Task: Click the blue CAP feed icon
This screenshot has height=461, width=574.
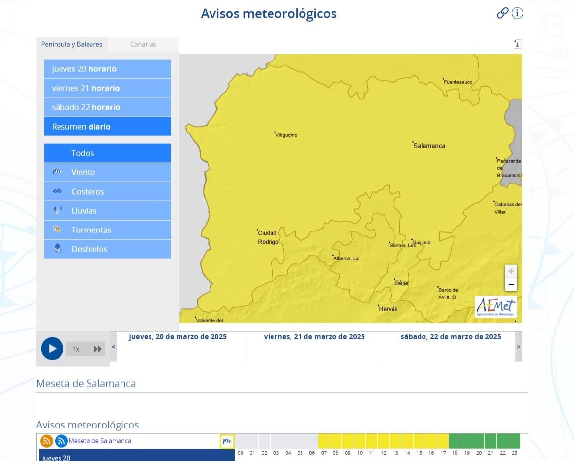Action: click(x=61, y=441)
